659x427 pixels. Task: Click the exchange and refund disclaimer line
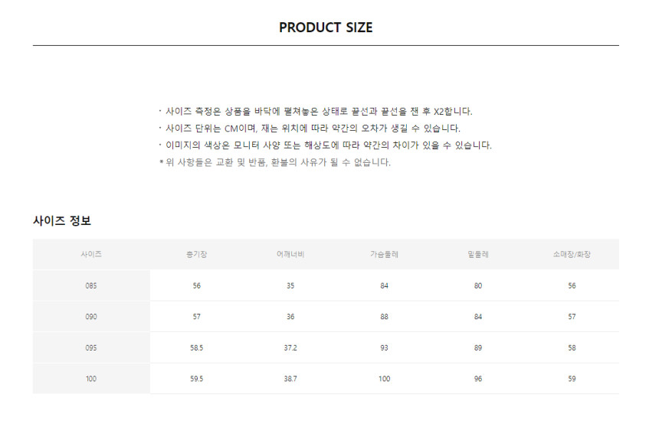click(275, 162)
